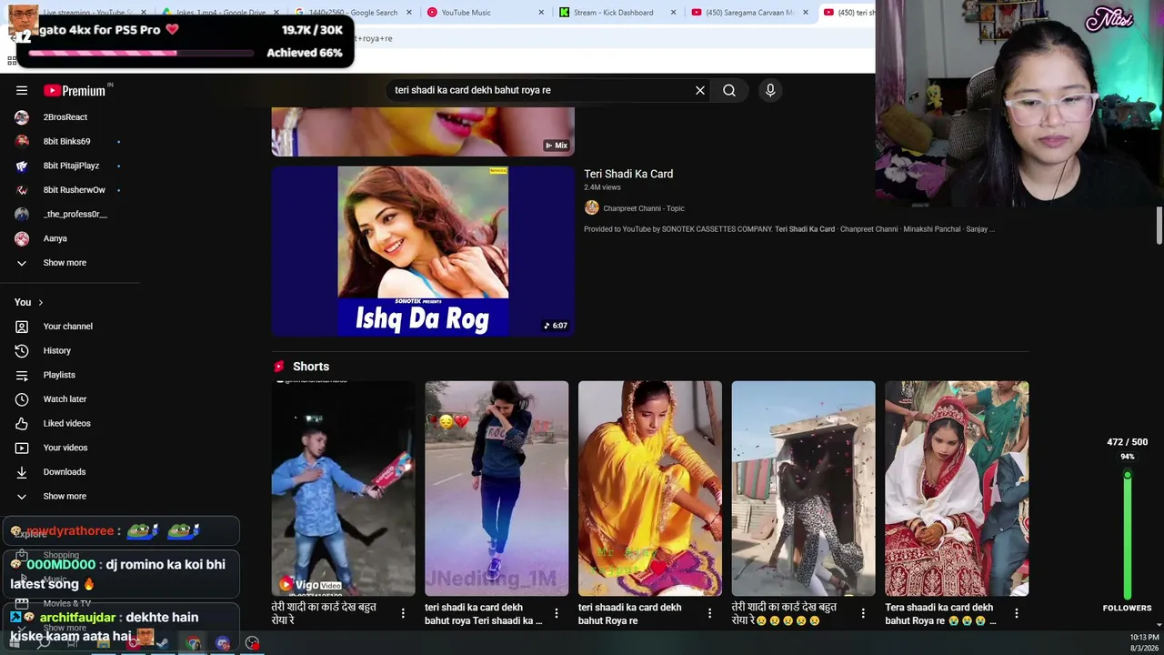Click the OBS icon in taskbar
Viewport: 1164px width, 655px height.
253,644
